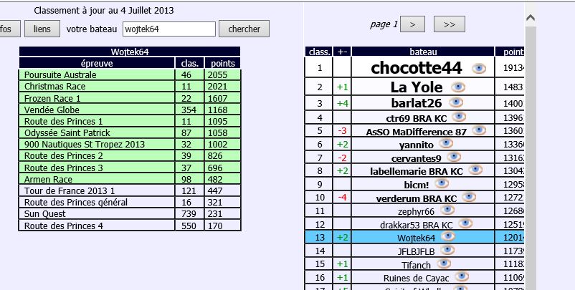Viewport: 575px width, 290px height.
Task: Click the zephyr66 boat name
Action: tap(417, 212)
